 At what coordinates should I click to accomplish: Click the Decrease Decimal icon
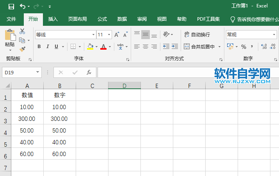coord(272,47)
